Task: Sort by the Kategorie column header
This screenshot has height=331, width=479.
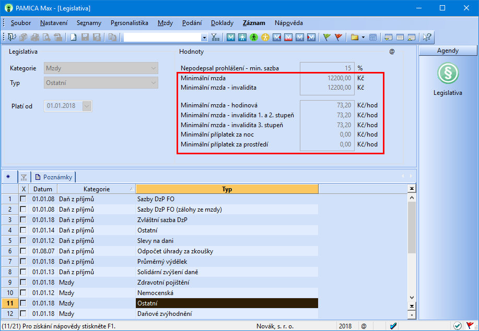Action: pyautogui.click(x=96, y=189)
